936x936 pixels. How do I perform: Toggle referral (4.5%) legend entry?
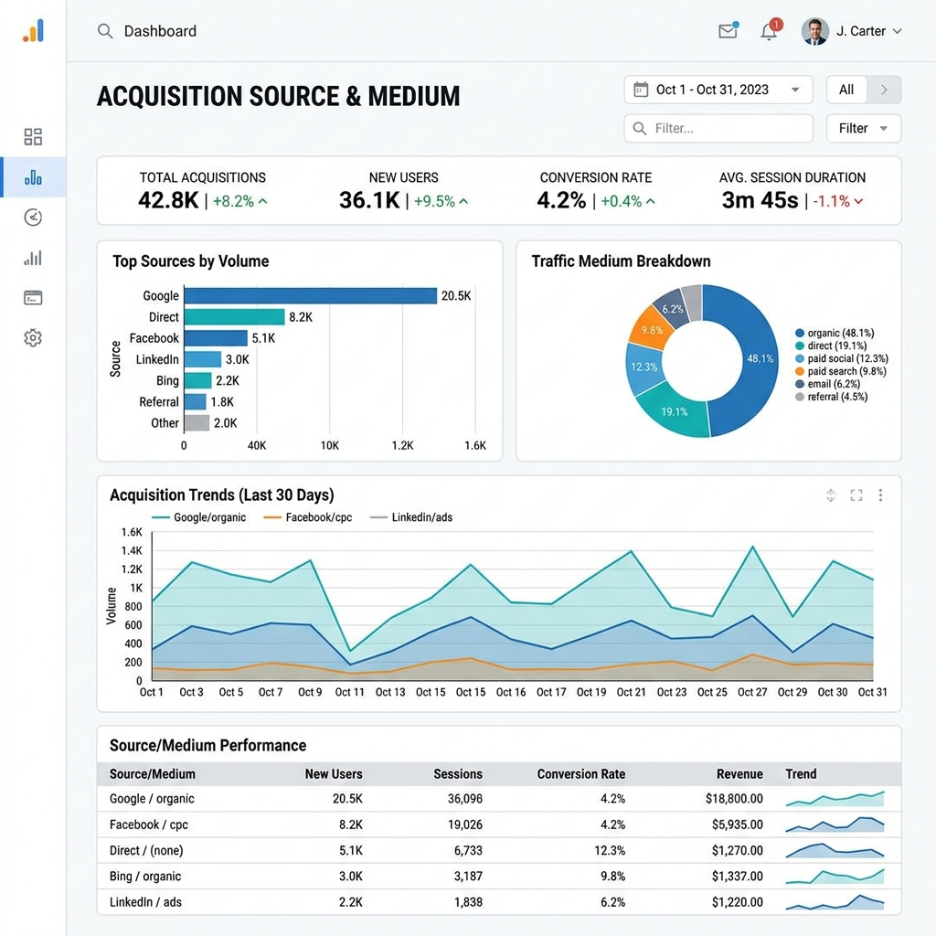point(832,397)
